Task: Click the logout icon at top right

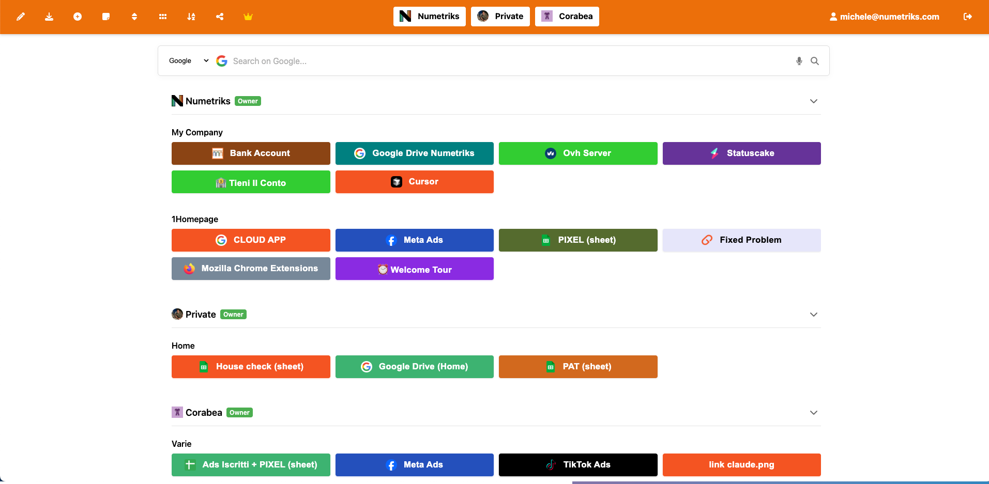Action: [x=968, y=17]
